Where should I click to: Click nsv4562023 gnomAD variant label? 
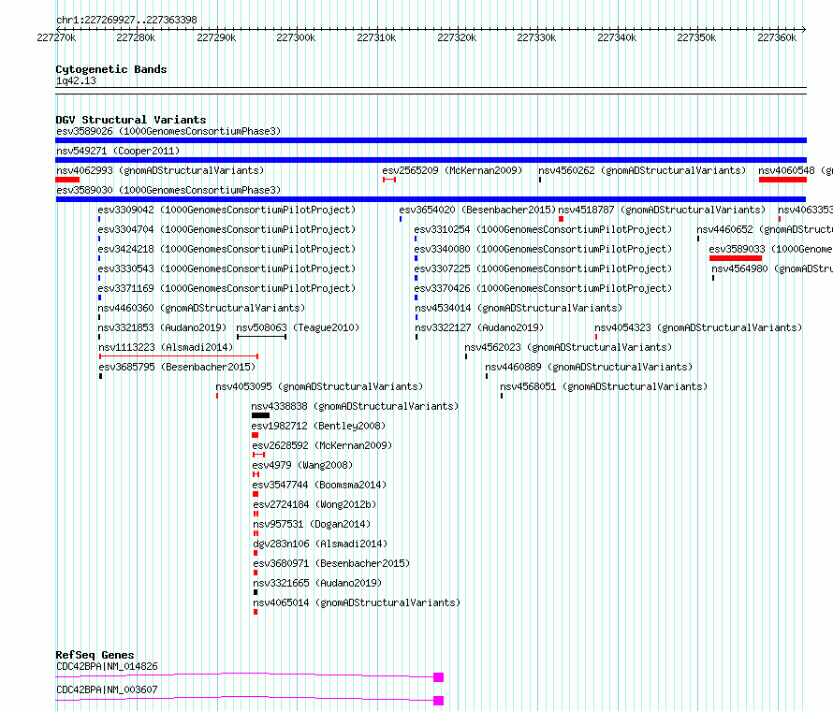(x=568, y=347)
